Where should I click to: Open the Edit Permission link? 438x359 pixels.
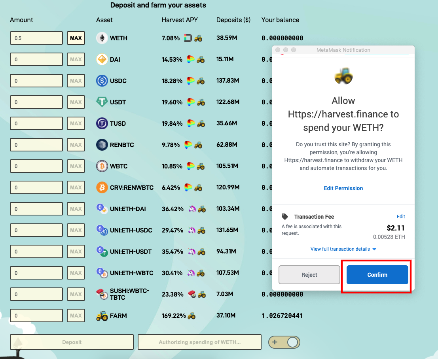coord(343,188)
